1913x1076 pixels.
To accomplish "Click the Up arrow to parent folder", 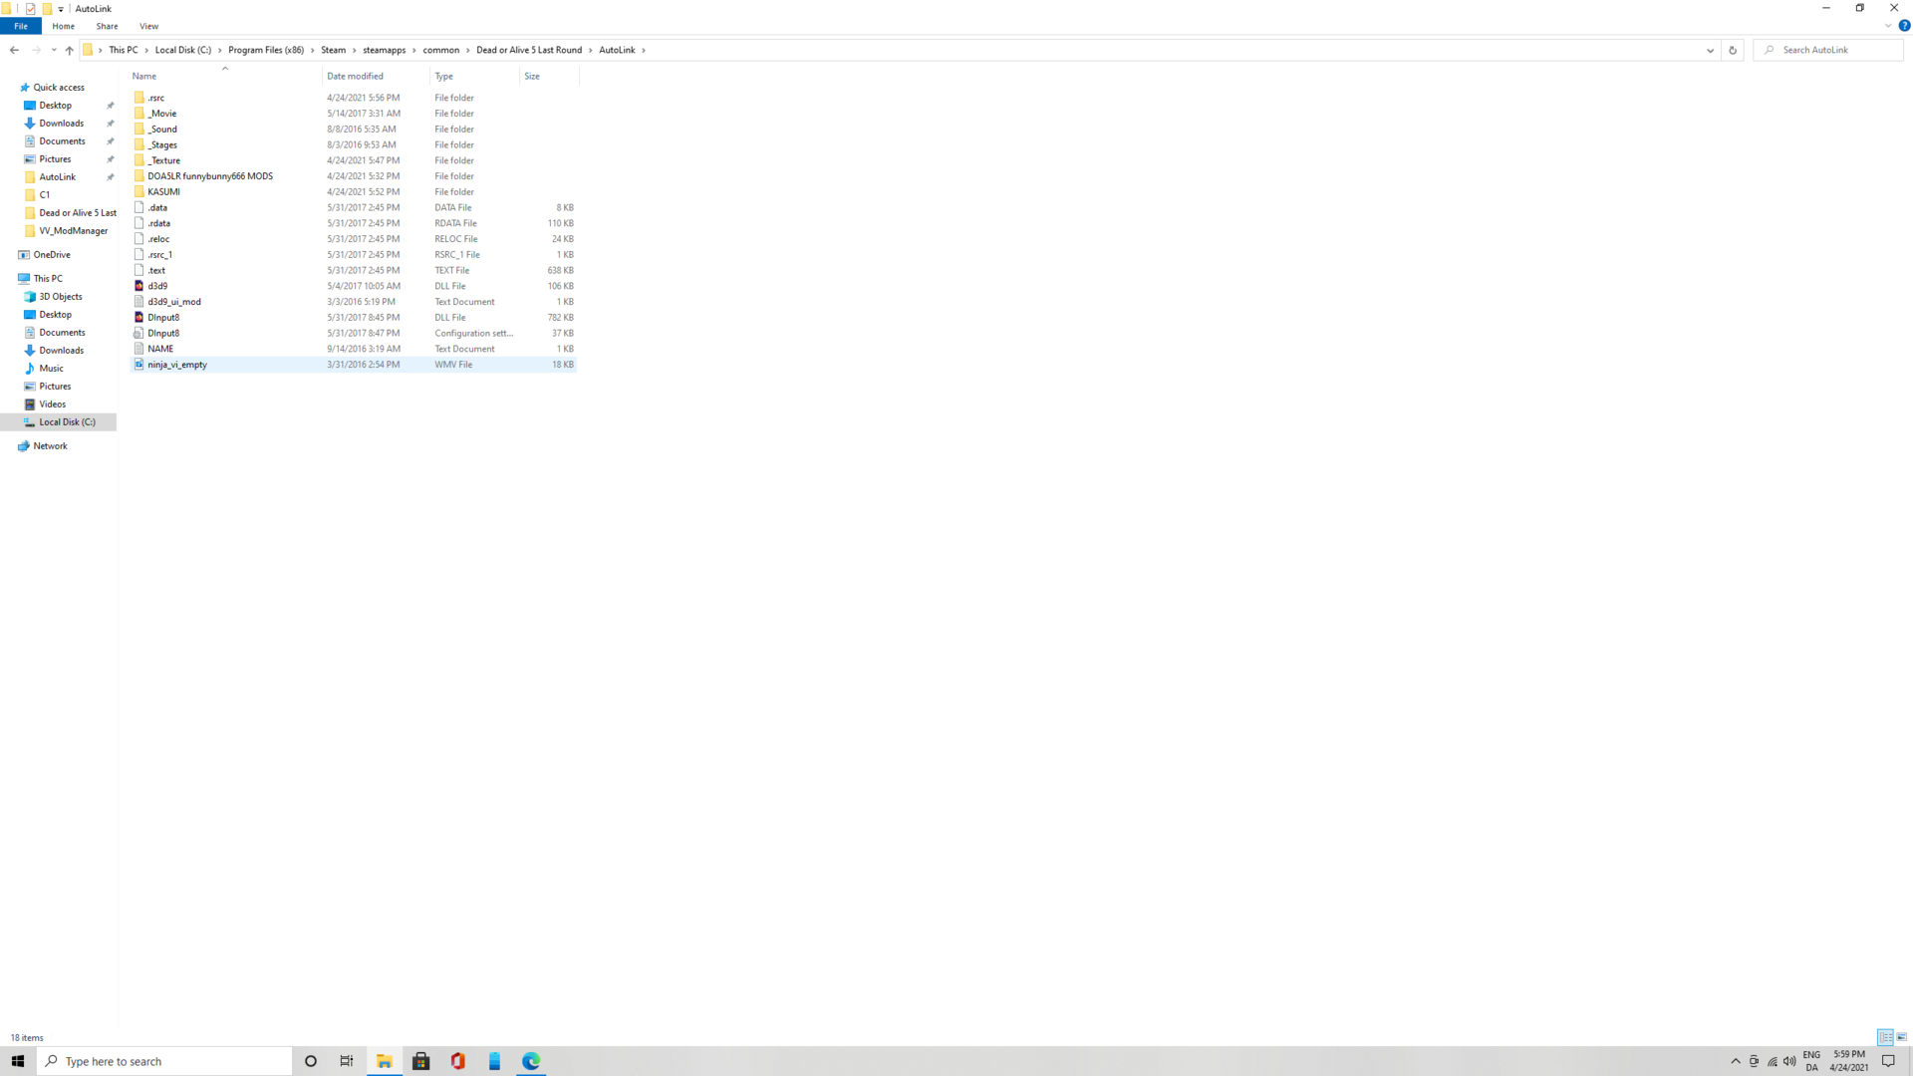I will [x=69, y=50].
